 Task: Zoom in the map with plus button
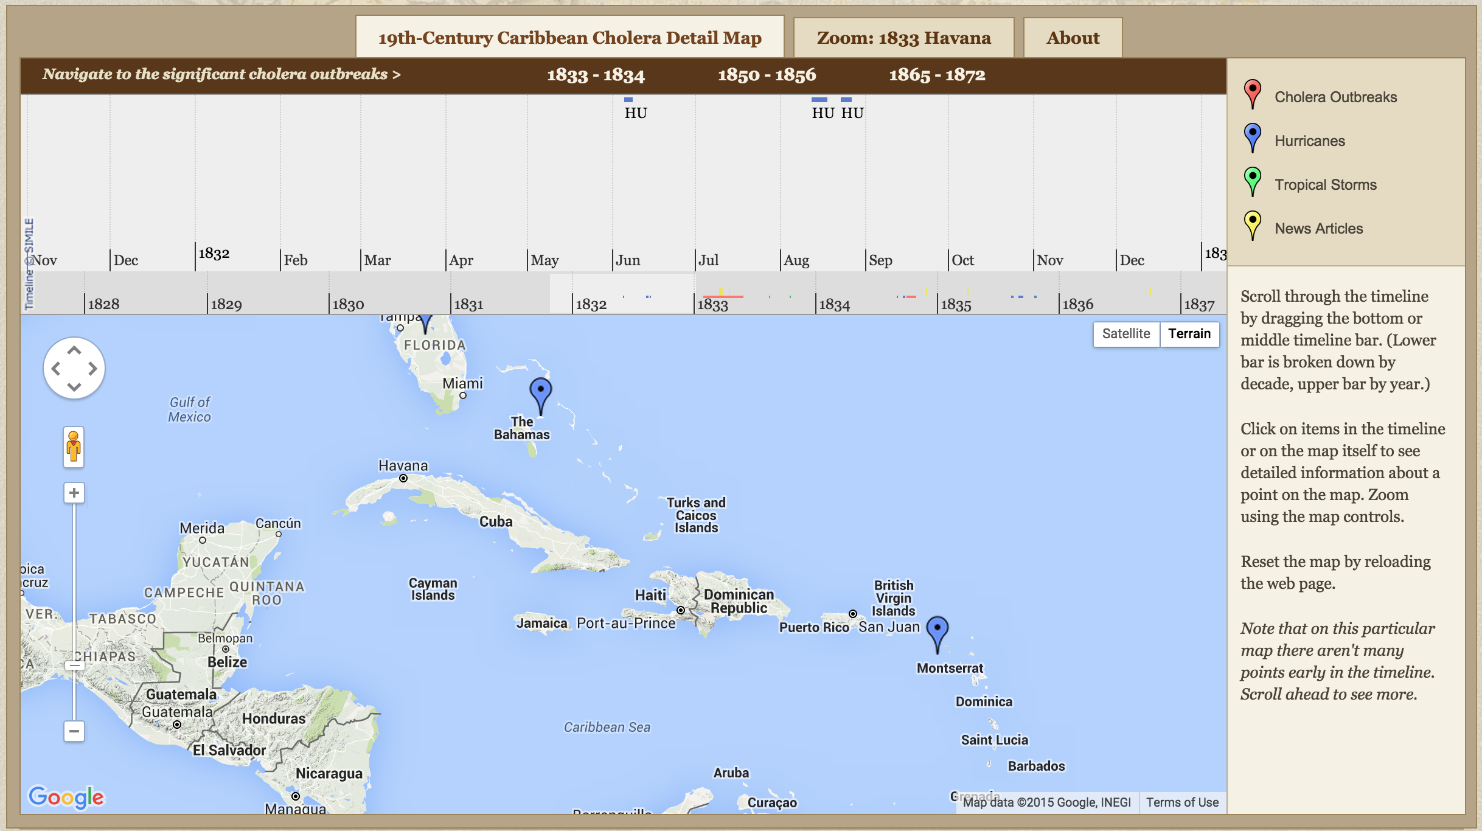tap(74, 493)
